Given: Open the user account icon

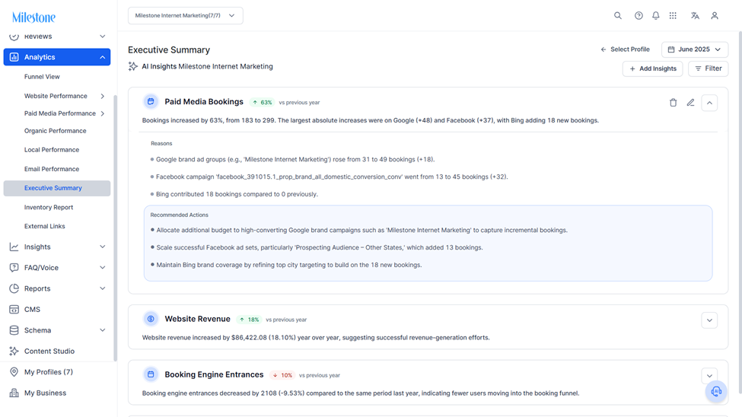Looking at the screenshot, I should 715,16.
